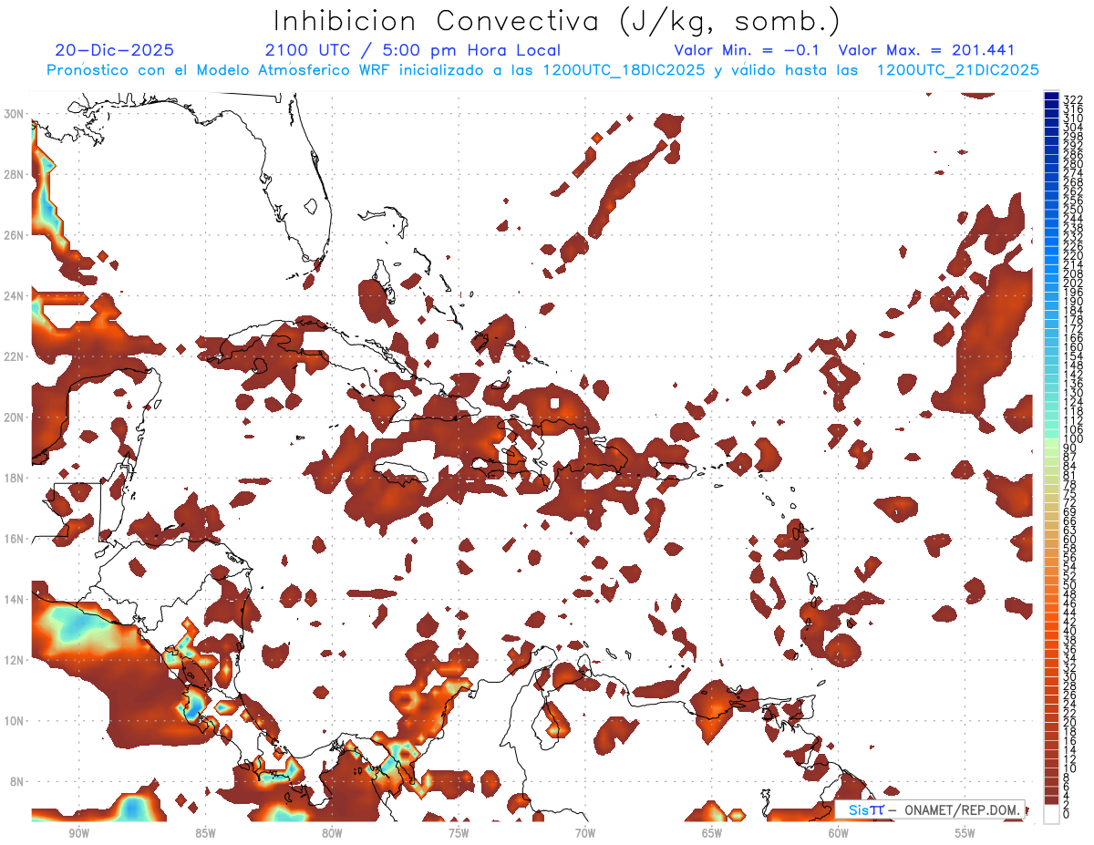Click the '18N' latitude label
The height and width of the screenshot is (845, 1094).
[15, 478]
